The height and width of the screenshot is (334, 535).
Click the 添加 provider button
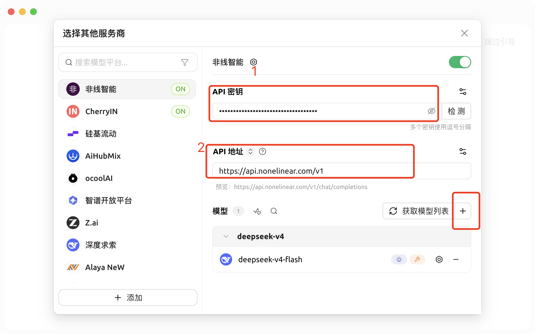pos(128,298)
